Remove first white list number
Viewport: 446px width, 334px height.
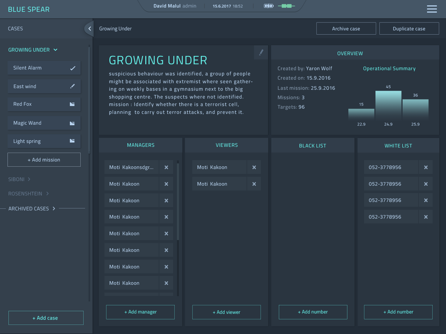[x=426, y=167]
